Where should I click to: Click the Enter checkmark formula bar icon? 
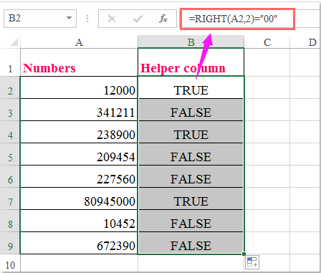tap(138, 19)
